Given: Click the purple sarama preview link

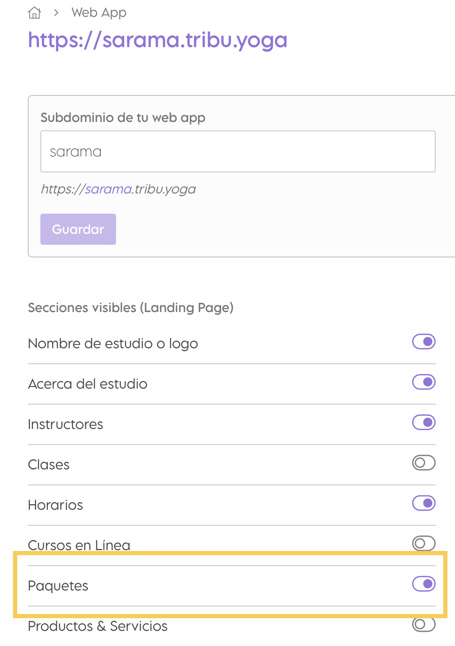Looking at the screenshot, I should [x=108, y=189].
